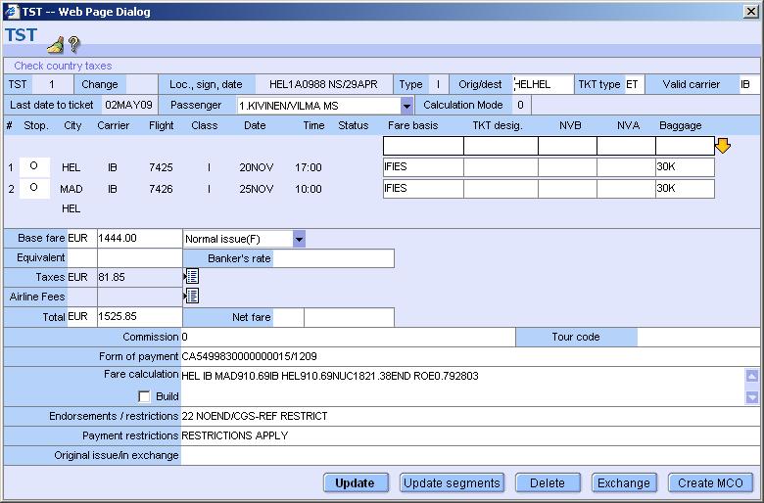Screen dimensions: 764x503
Task: Click segment 2 NVA field
Action: click(626, 189)
